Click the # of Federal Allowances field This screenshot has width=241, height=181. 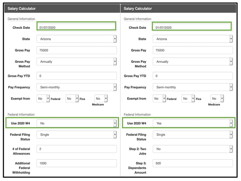pyautogui.click(x=77, y=149)
